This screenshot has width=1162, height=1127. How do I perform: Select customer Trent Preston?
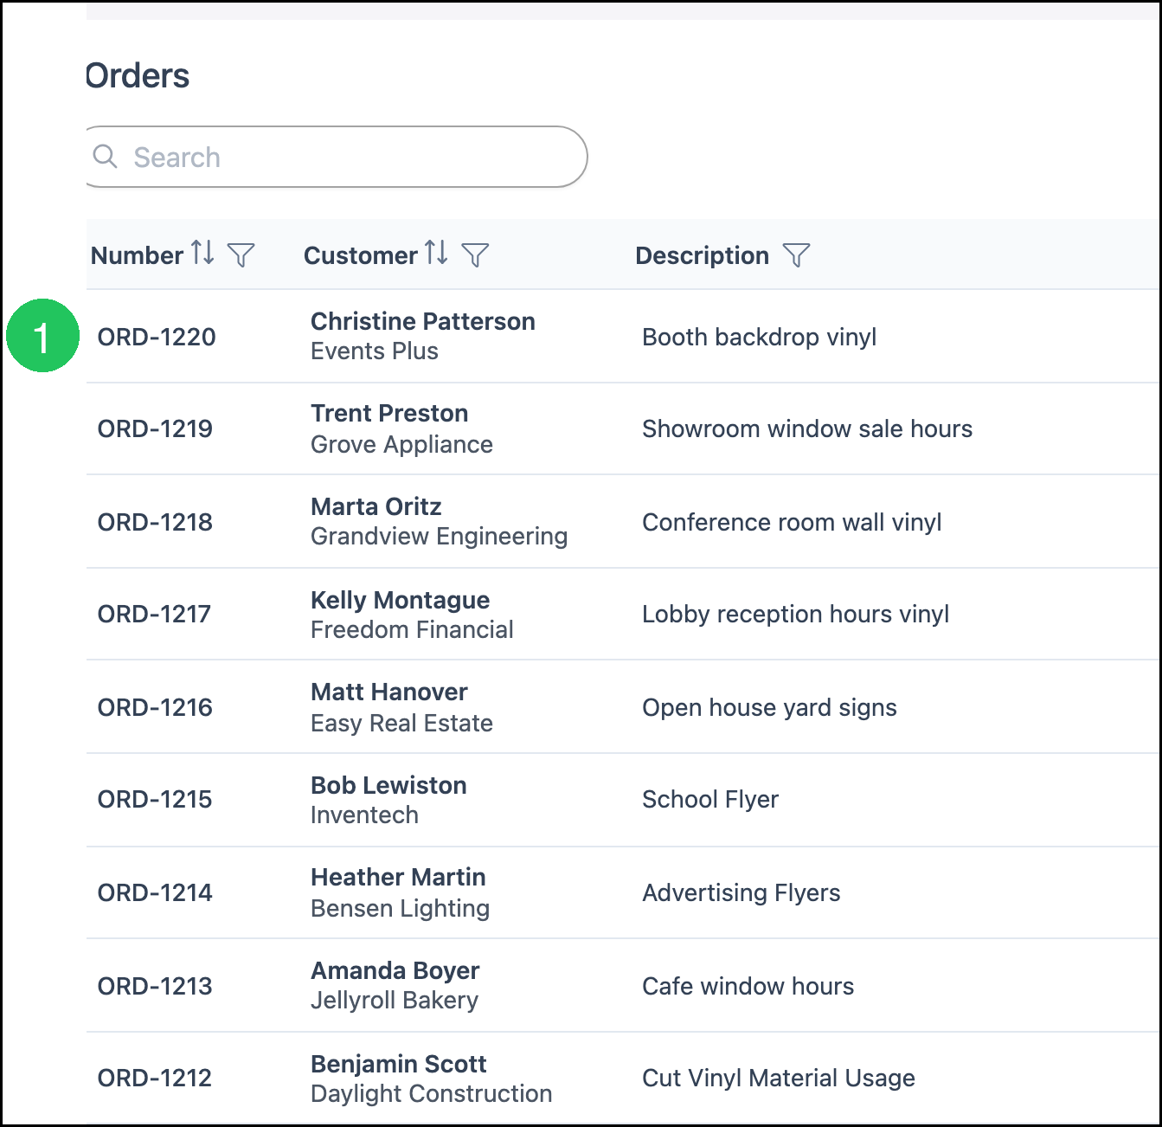click(389, 413)
